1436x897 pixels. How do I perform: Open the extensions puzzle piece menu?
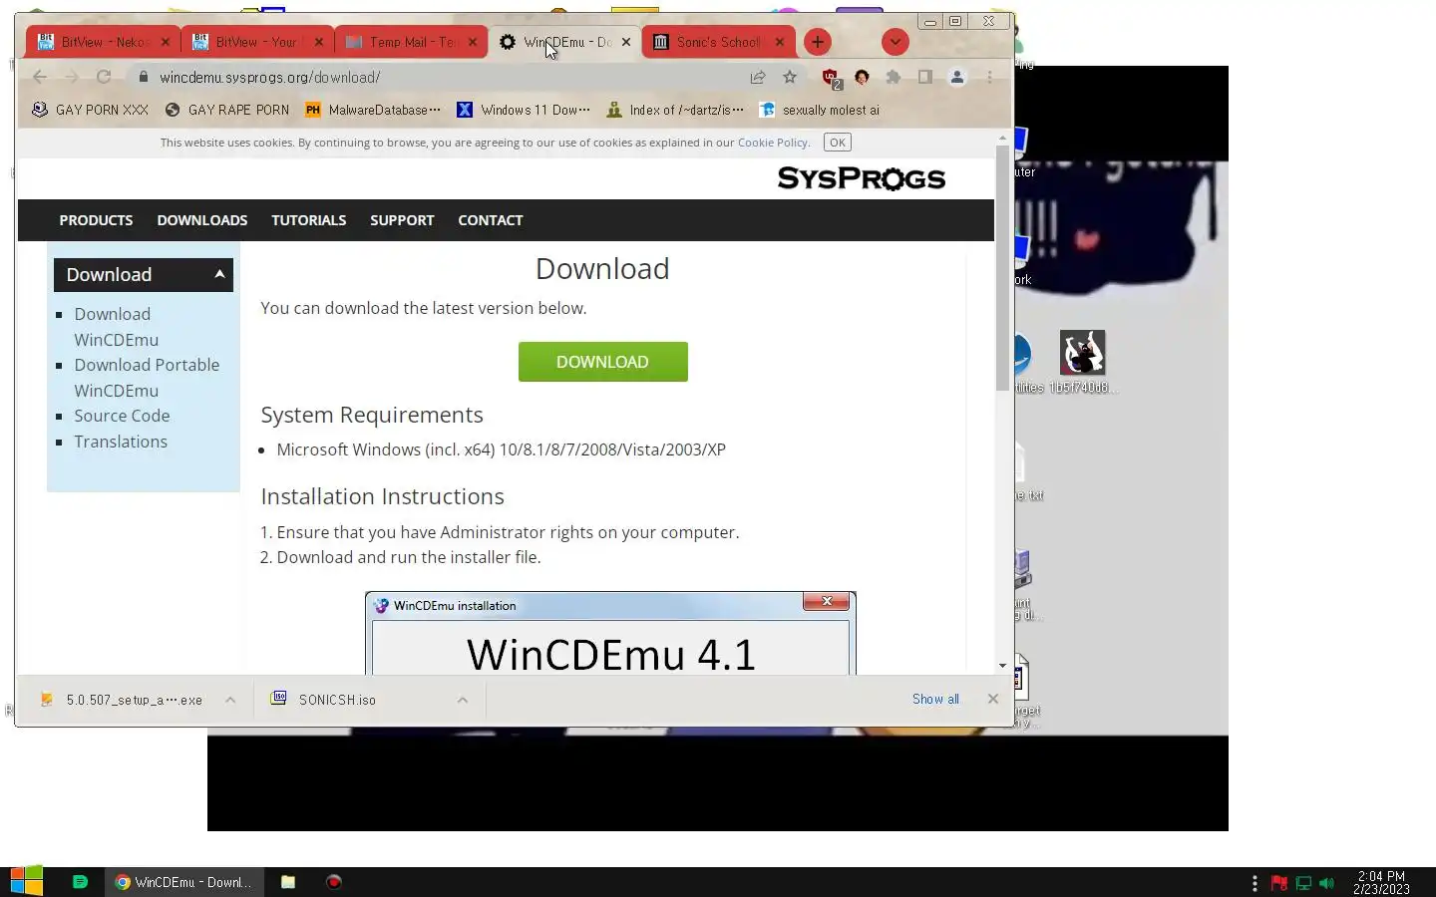pos(894,77)
